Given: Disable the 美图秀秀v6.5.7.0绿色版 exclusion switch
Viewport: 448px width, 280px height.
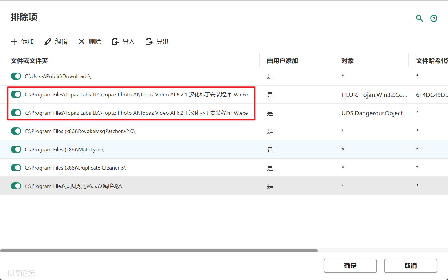Looking at the screenshot, I should [x=16, y=186].
